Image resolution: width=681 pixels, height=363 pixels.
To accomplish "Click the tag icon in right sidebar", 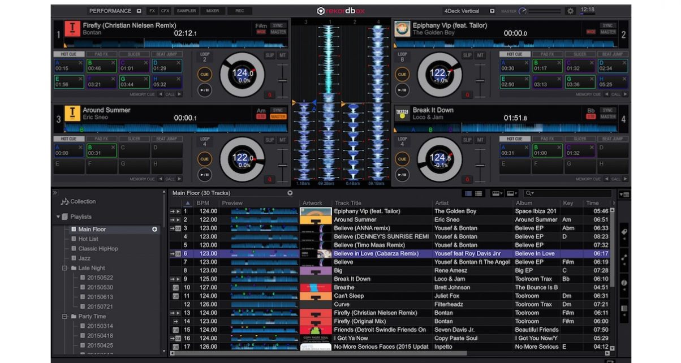I will pyautogui.click(x=624, y=232).
